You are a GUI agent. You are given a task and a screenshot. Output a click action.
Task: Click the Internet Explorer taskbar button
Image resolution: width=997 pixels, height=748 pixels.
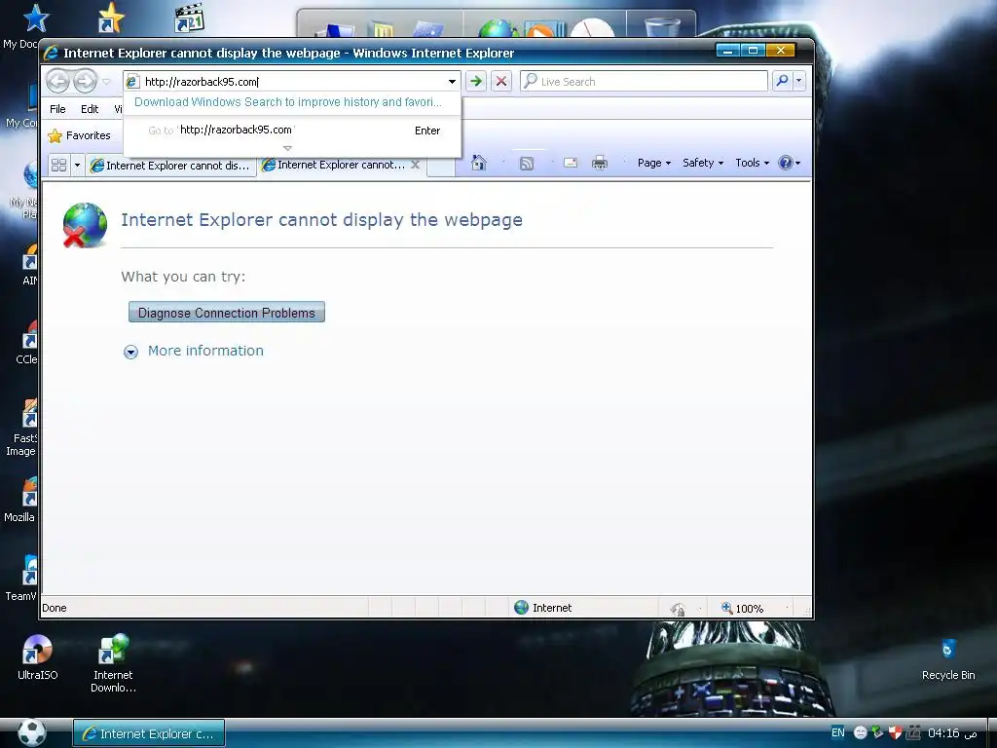(149, 733)
